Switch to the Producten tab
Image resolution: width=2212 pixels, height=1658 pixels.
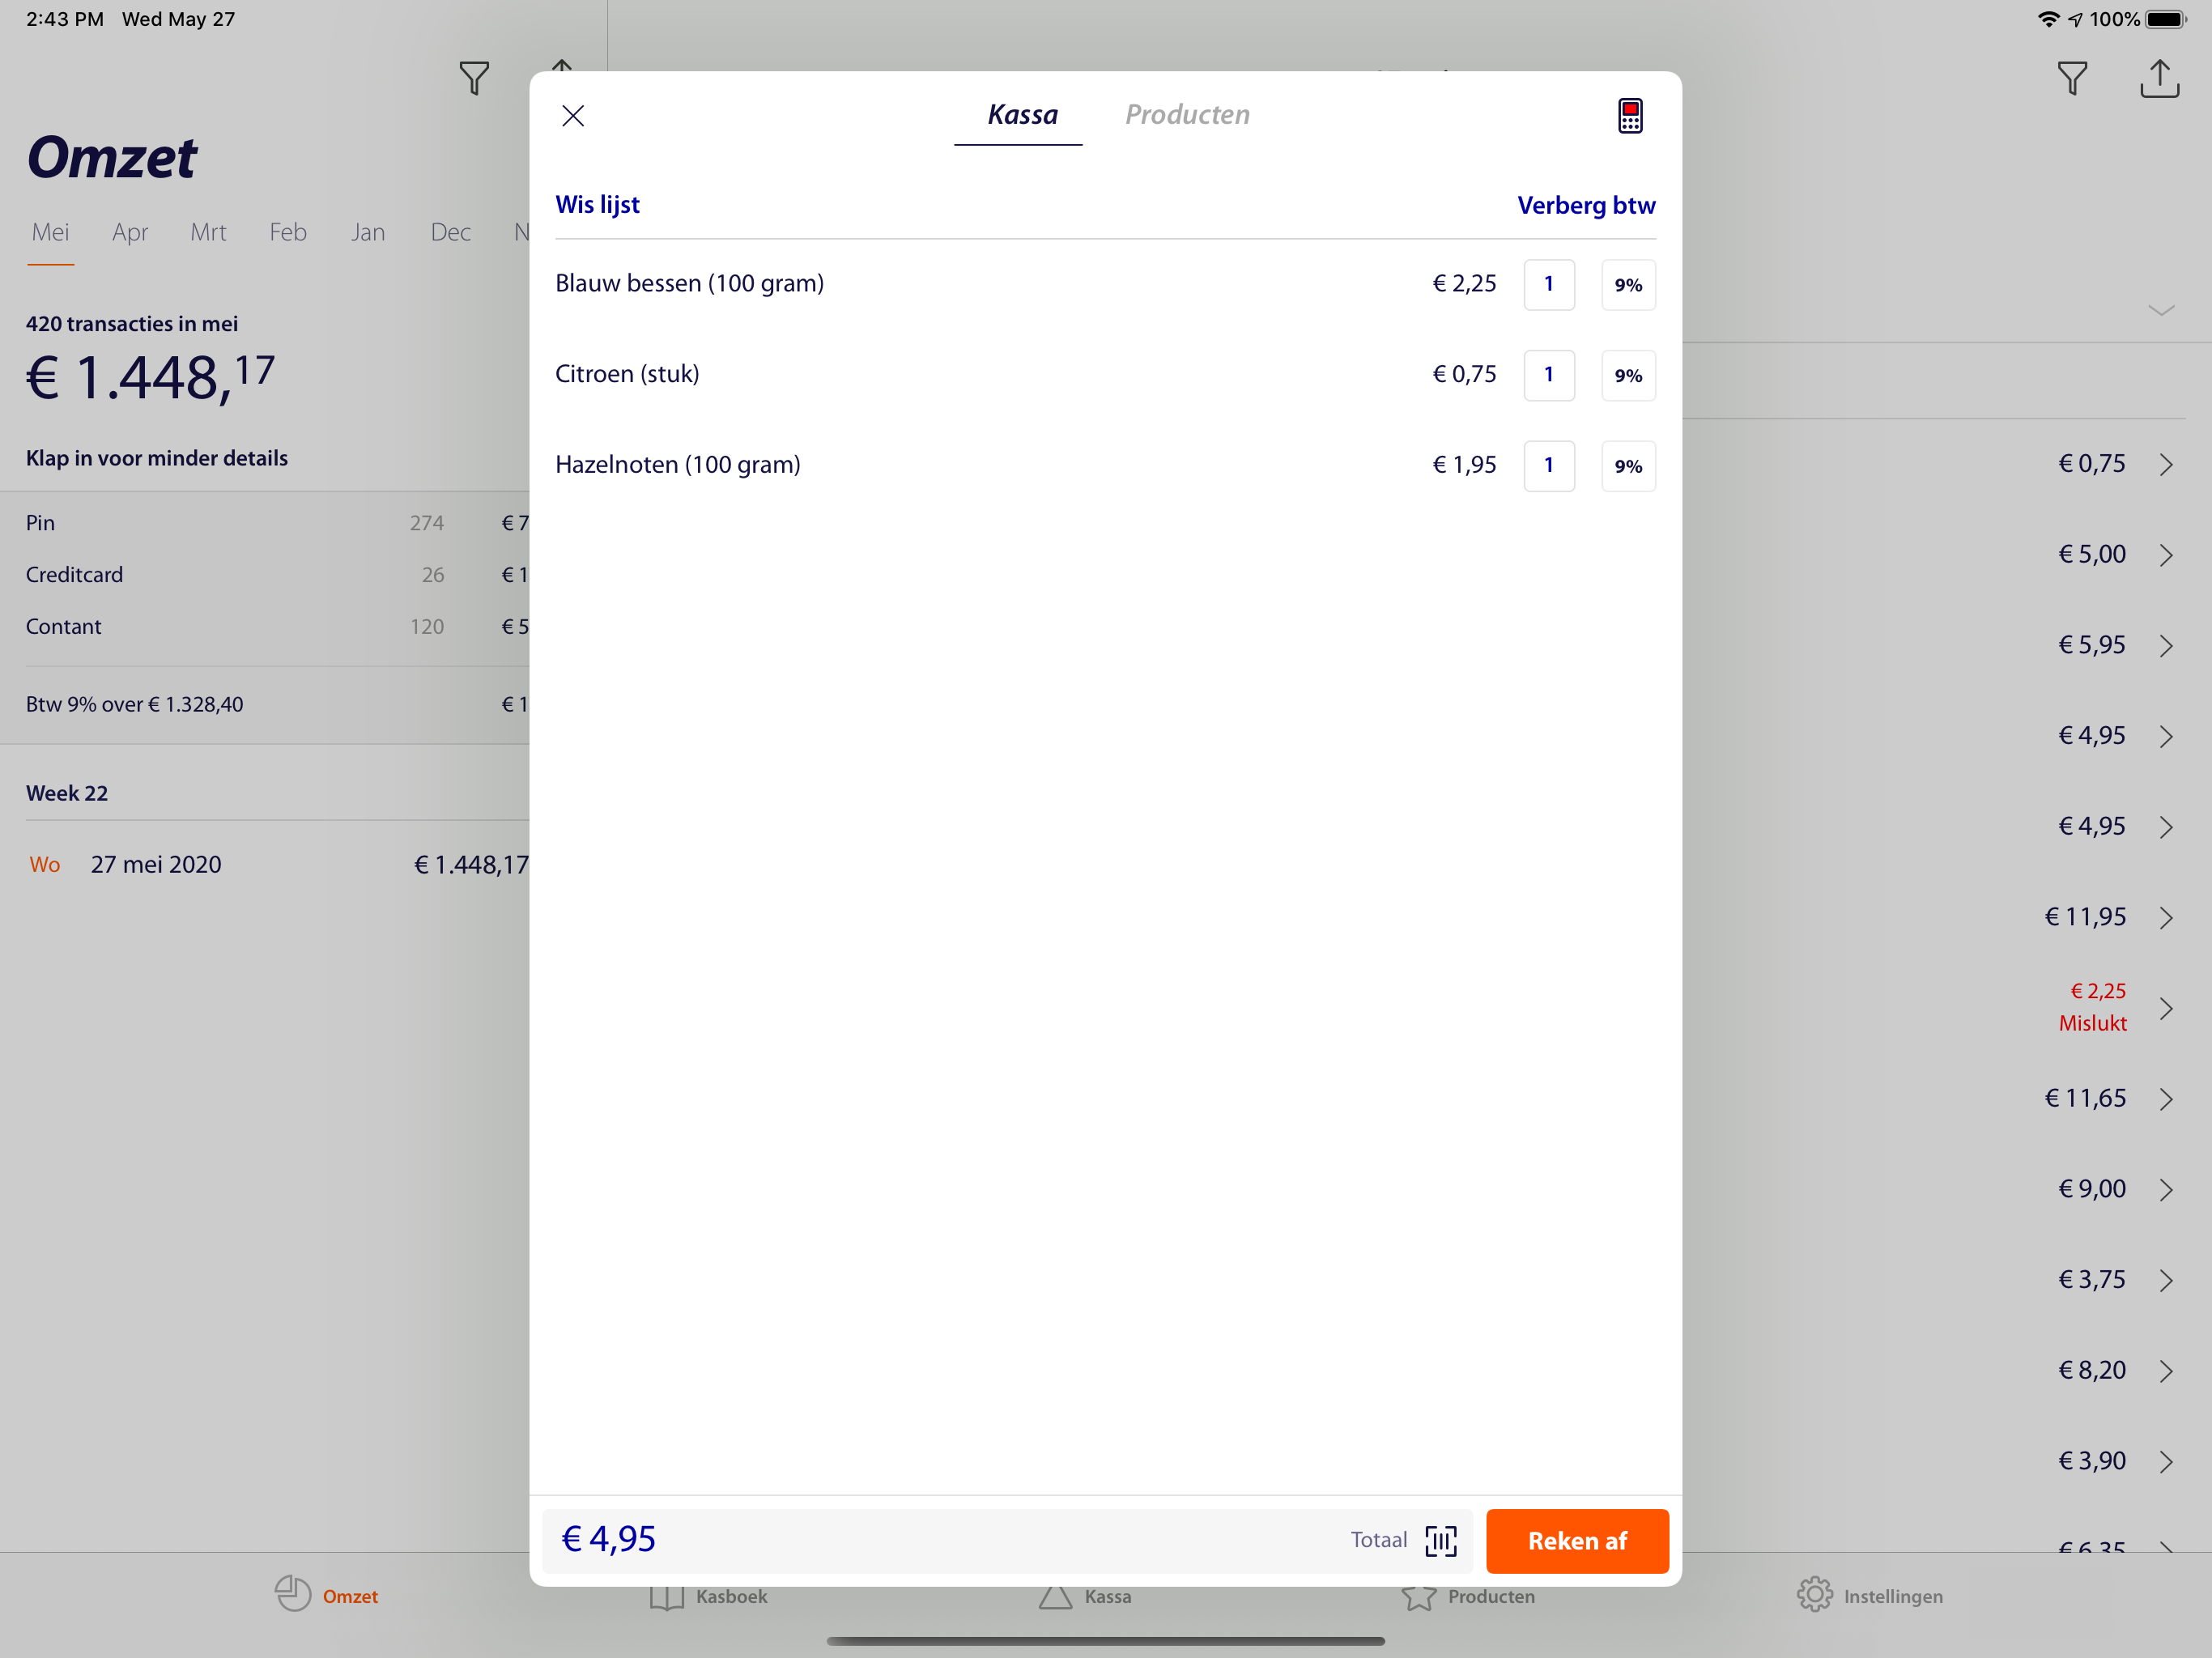[1187, 114]
